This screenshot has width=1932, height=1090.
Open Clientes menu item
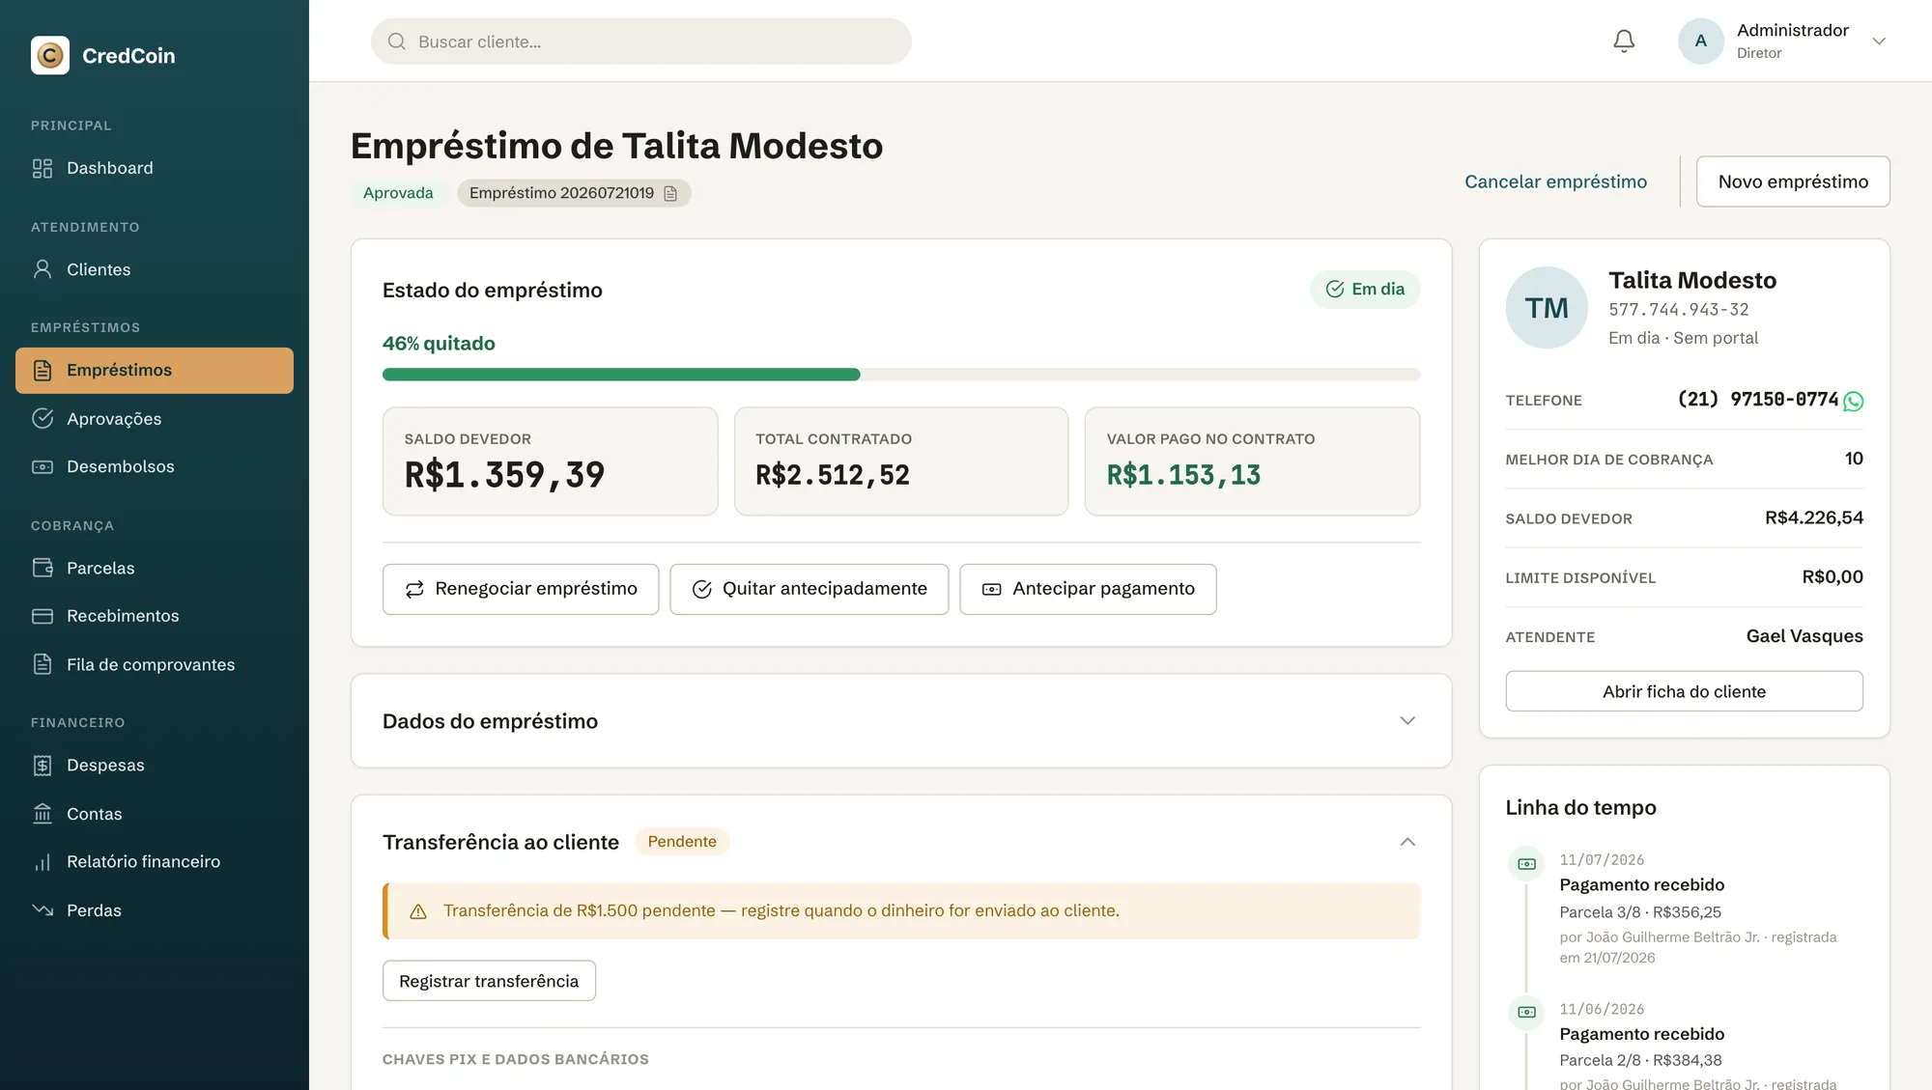[x=155, y=269]
